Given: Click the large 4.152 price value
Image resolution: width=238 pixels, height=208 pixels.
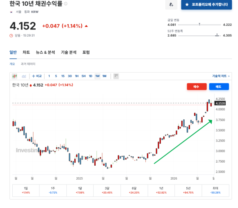Looking at the screenshot, I should pos(23,26).
